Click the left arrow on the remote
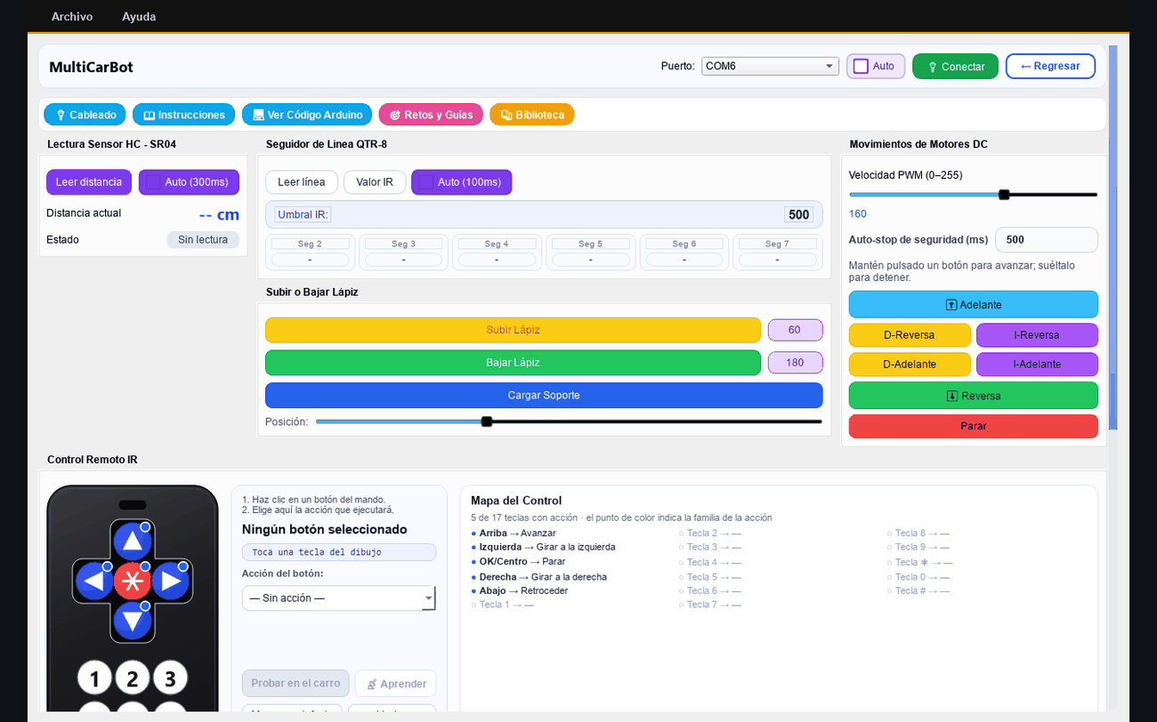The width and height of the screenshot is (1157, 722). coord(93,582)
